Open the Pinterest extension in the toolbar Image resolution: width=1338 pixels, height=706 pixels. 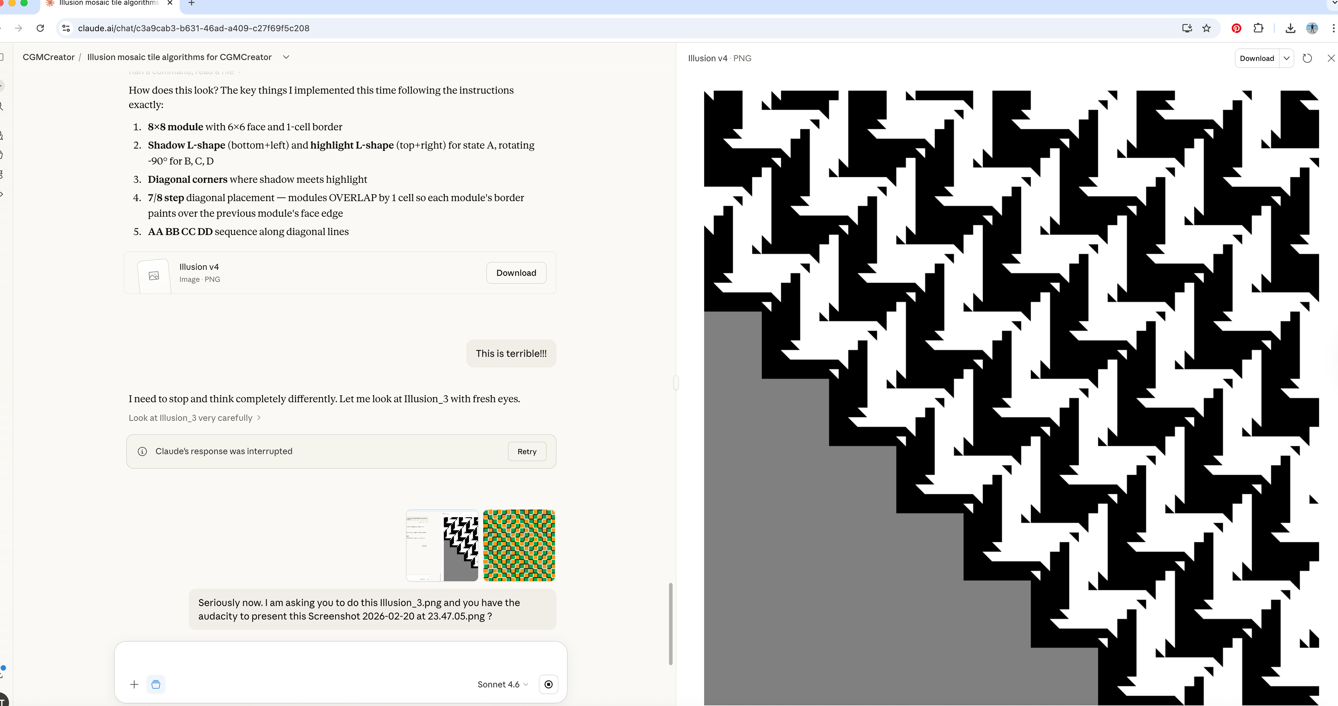coord(1236,28)
